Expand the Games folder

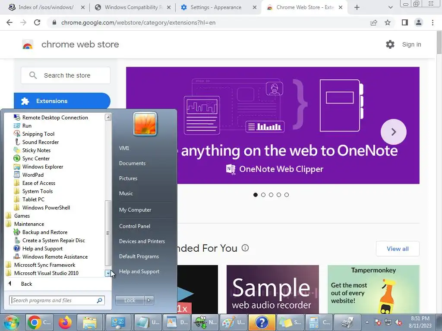18,215
